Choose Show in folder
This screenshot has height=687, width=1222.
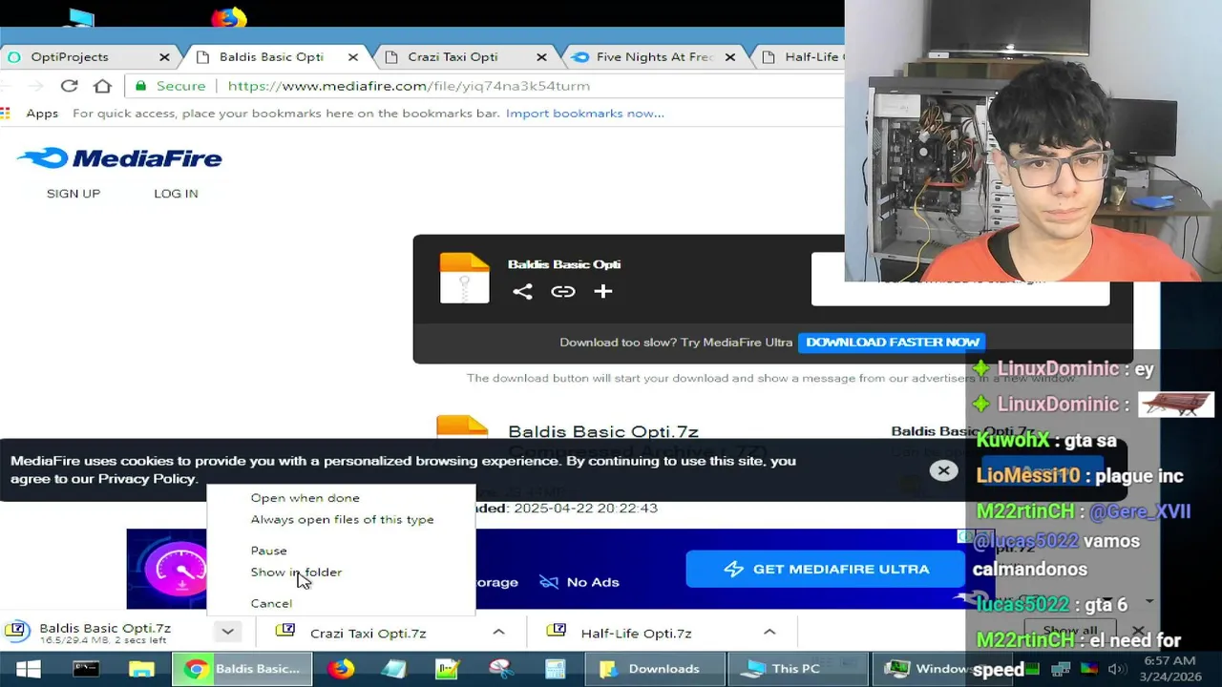(x=296, y=572)
